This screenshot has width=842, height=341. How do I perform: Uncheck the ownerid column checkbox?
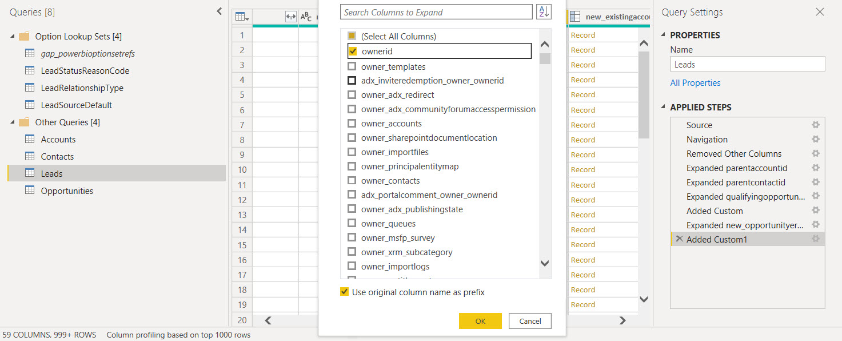(352, 51)
